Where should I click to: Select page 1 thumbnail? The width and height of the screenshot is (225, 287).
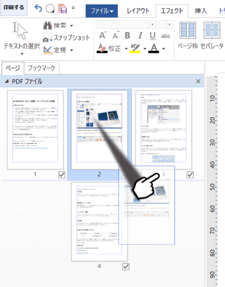click(35, 130)
